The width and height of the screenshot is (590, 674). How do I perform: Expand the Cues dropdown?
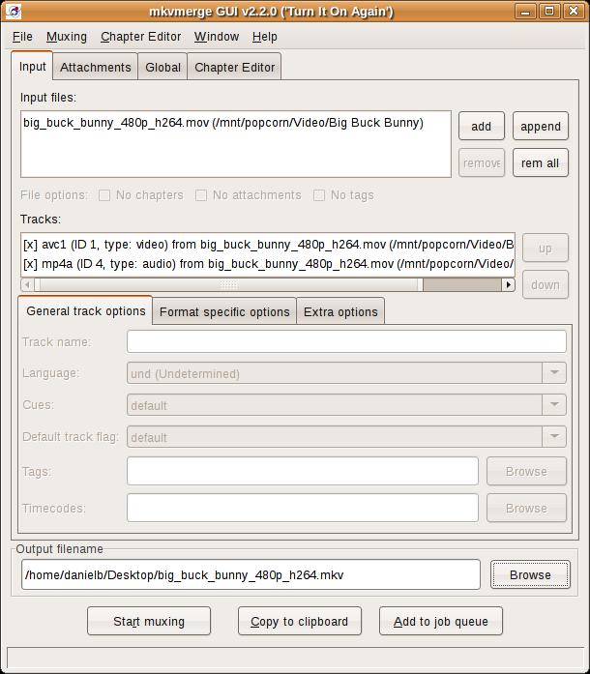click(554, 405)
